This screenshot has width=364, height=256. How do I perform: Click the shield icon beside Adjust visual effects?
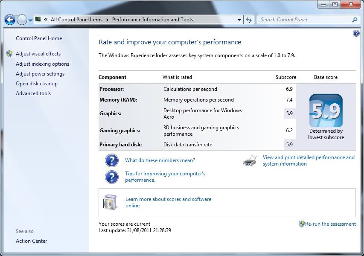click(x=9, y=54)
